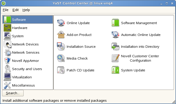Launch the Software Management icon
176x104 pixels.
tap(115, 23)
